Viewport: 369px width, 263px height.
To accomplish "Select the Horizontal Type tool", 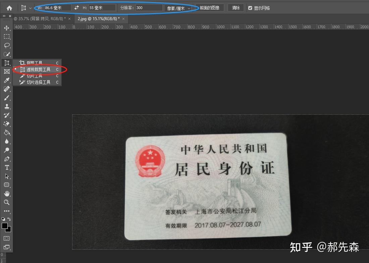I will 7,168.
